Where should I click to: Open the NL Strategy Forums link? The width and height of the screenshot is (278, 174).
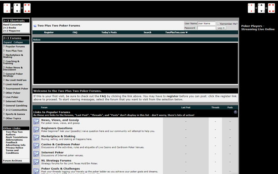tap(56, 160)
